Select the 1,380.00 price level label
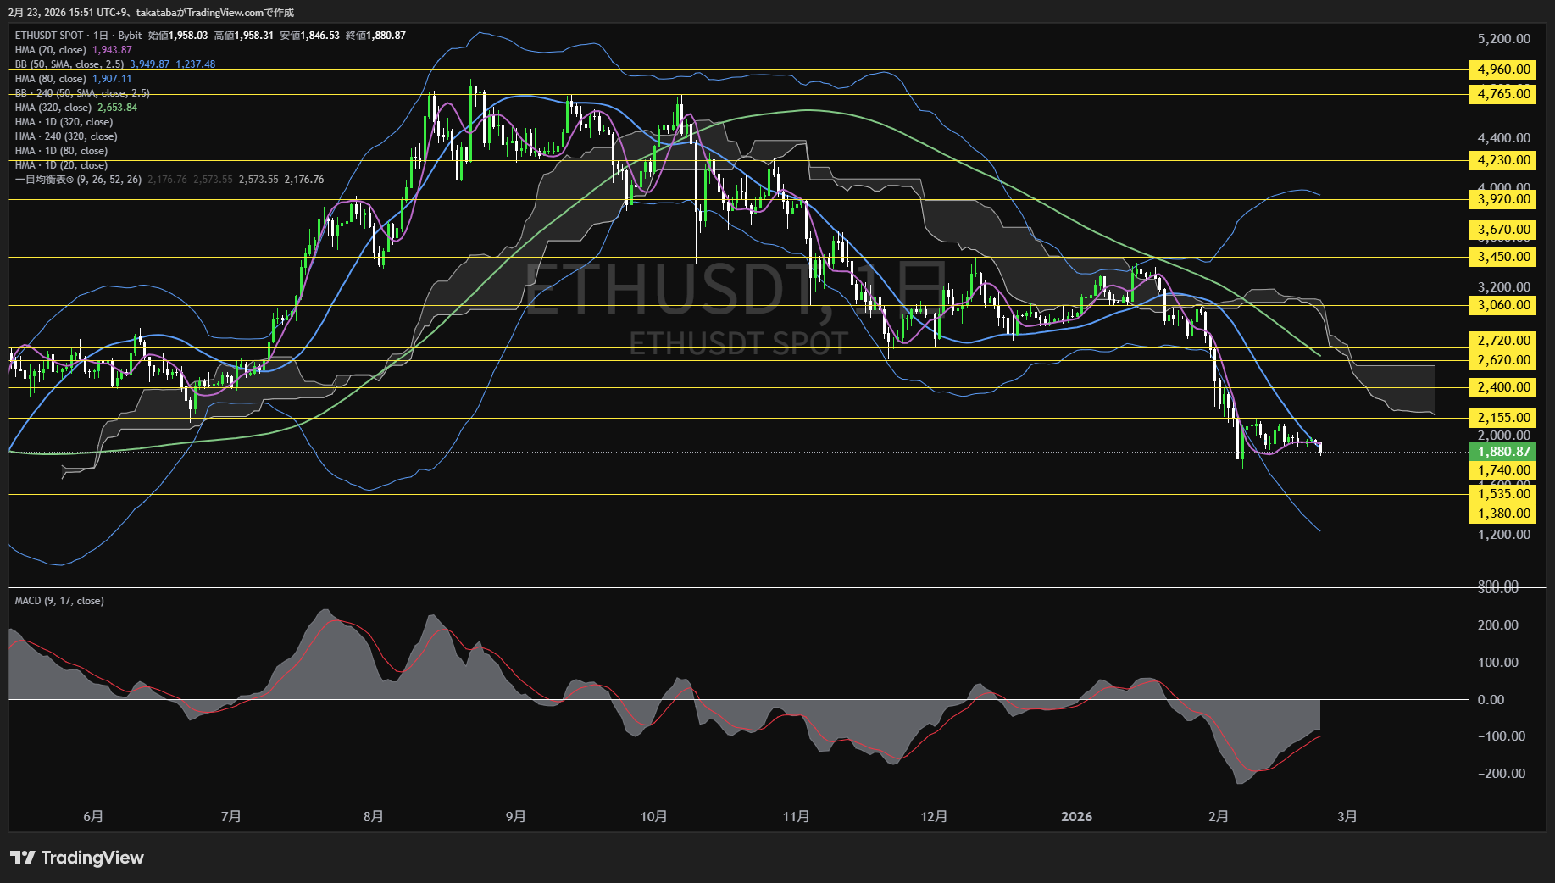The width and height of the screenshot is (1555, 883). click(1503, 514)
